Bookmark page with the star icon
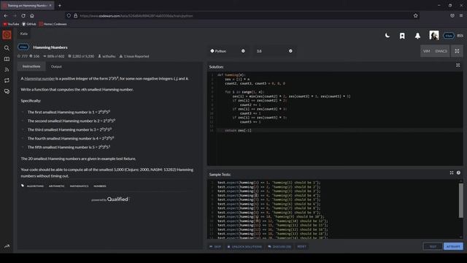 [x=415, y=15]
